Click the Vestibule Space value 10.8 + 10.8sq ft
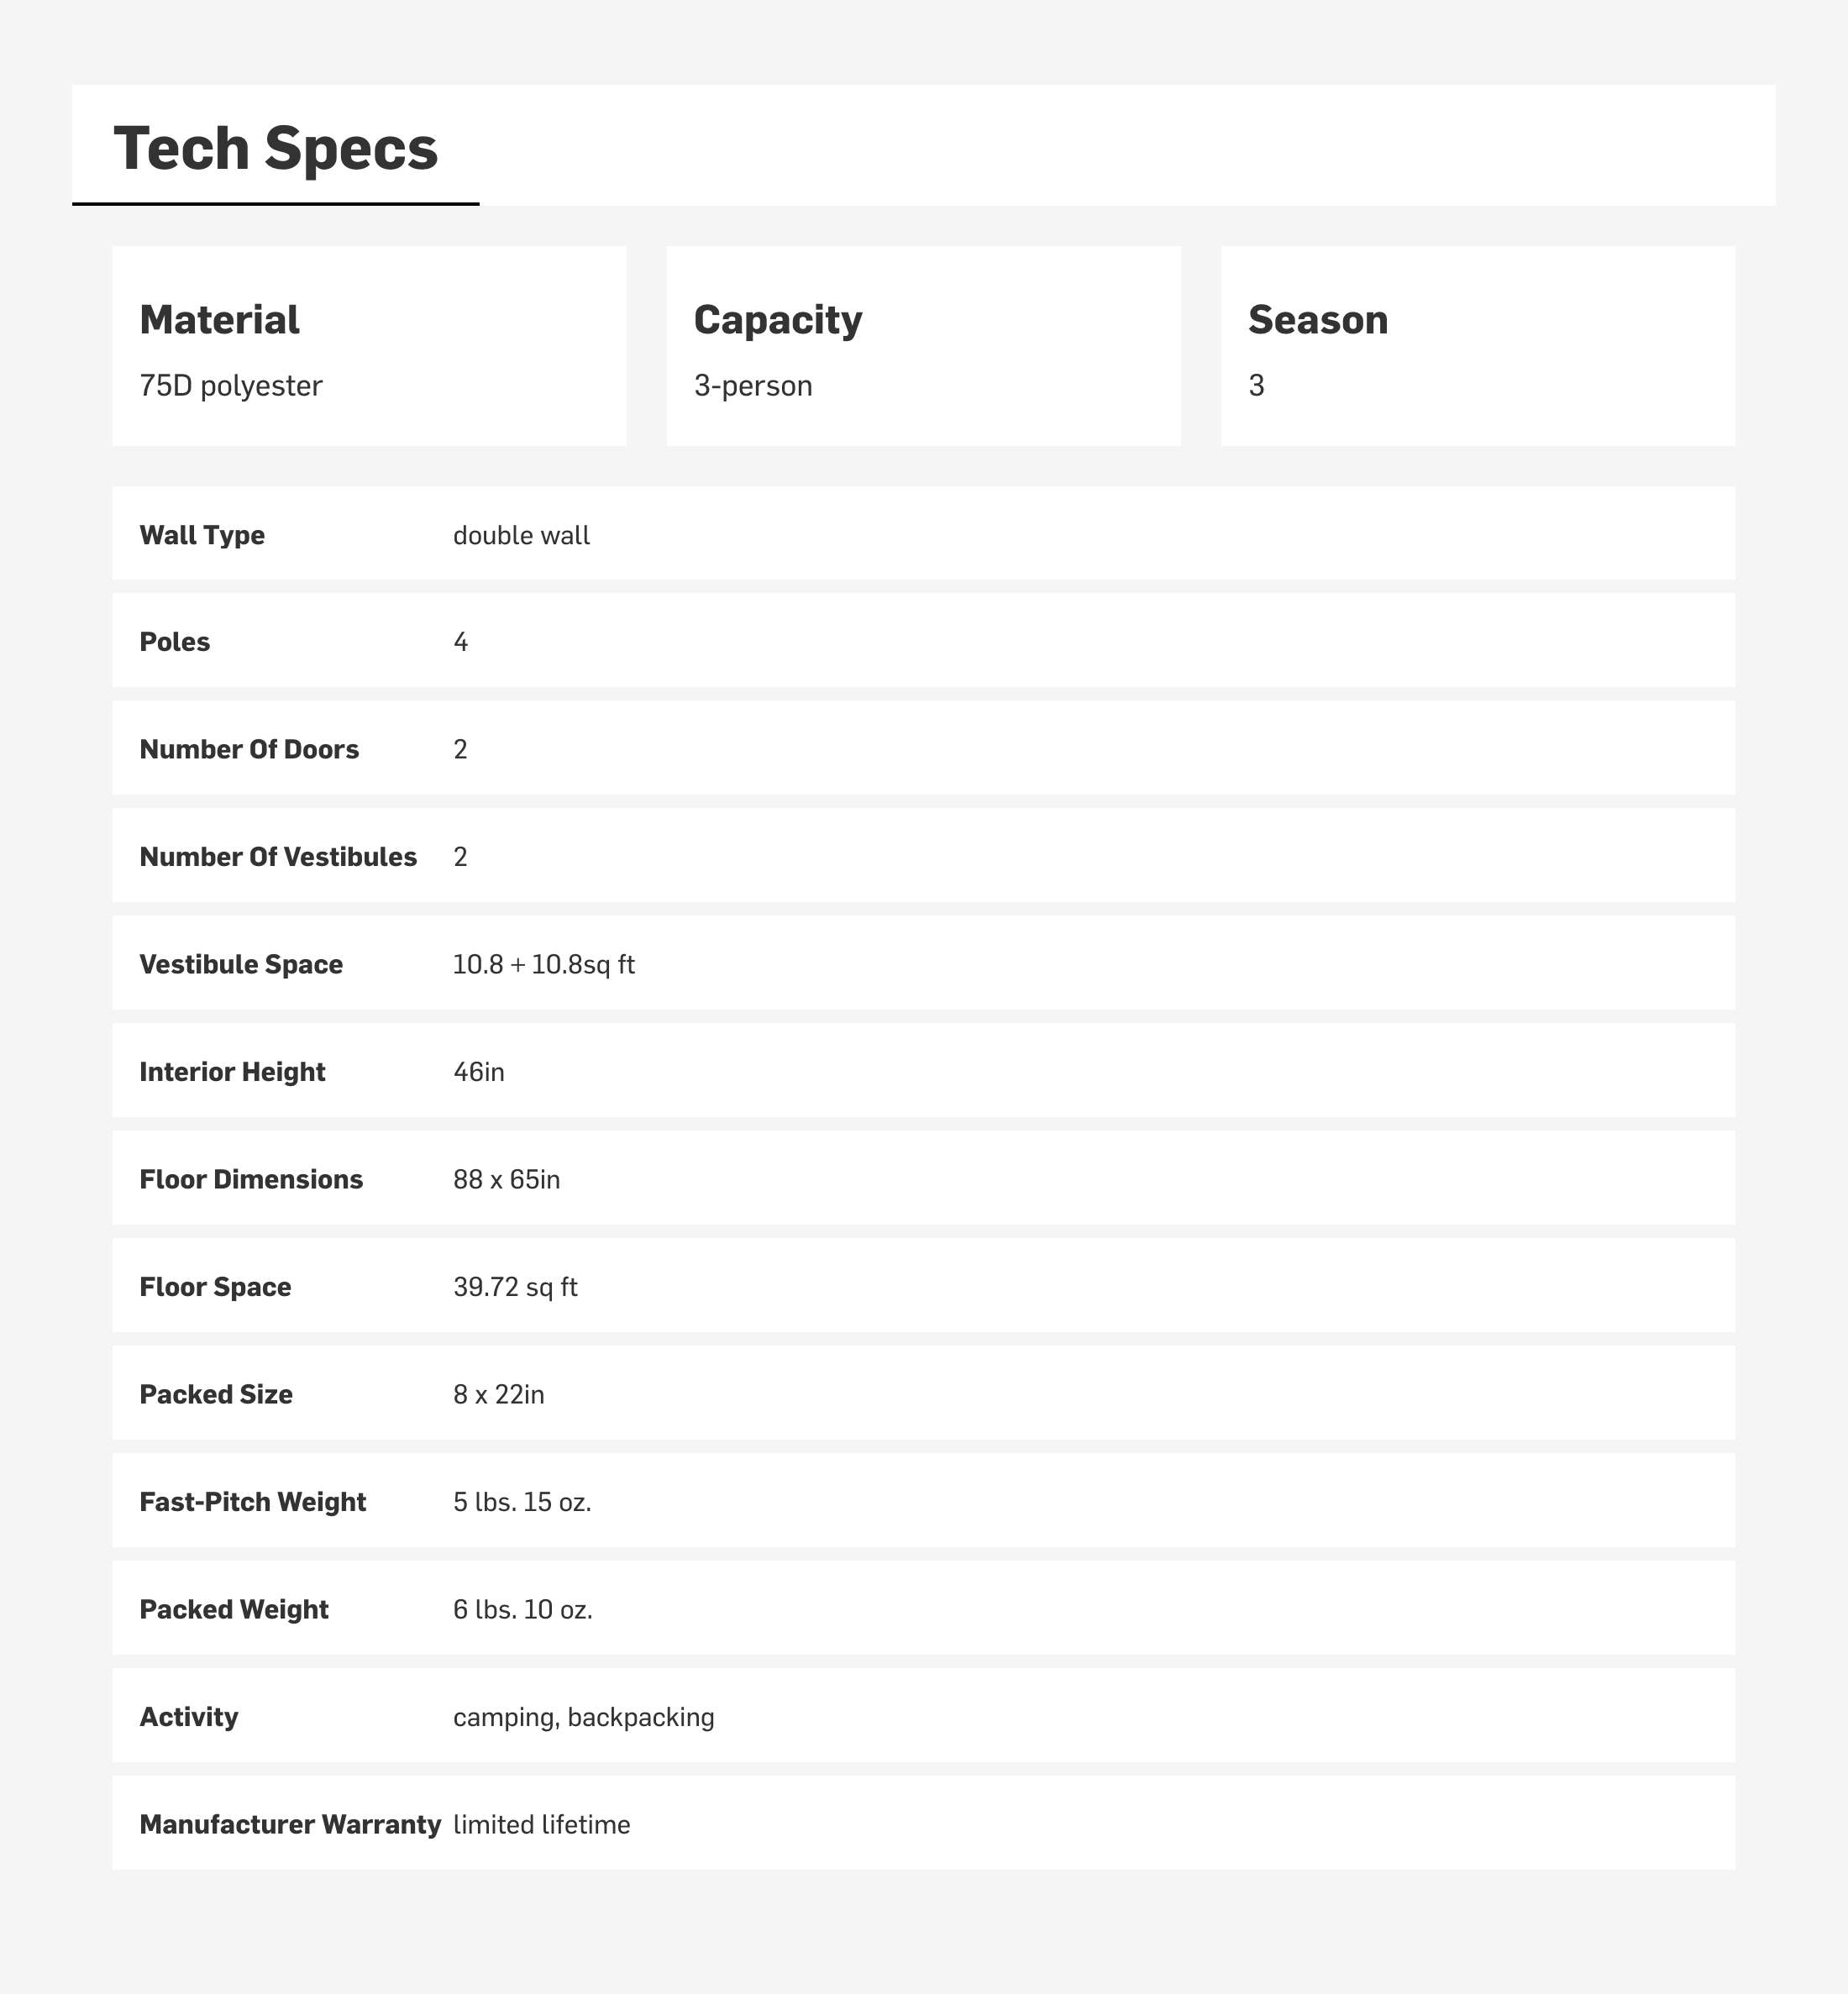The image size is (1848, 1994). (x=543, y=964)
